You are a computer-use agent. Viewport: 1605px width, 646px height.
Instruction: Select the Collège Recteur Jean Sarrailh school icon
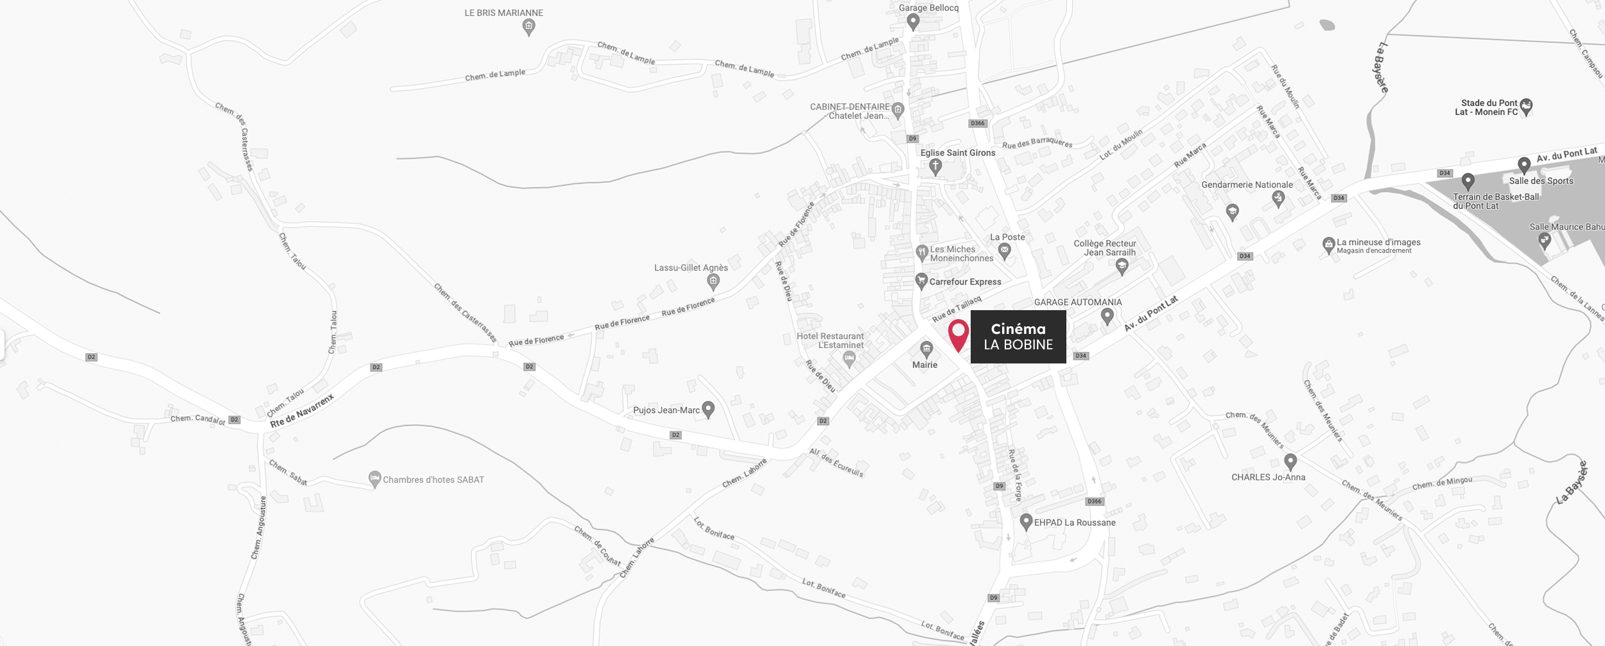click(x=1122, y=267)
